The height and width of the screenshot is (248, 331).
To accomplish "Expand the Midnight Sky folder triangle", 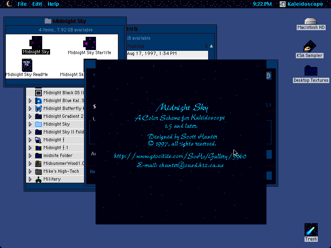I will pos(30,124).
